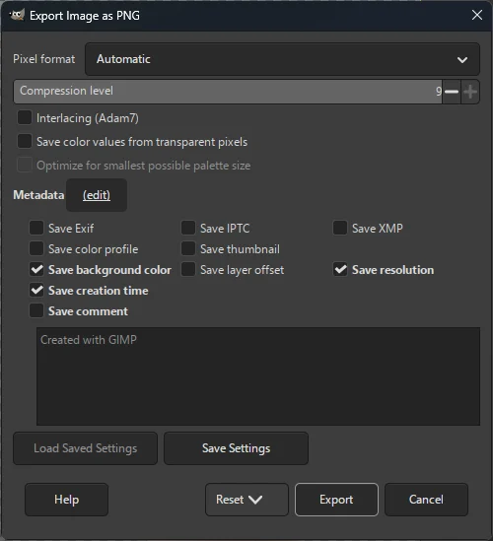The image size is (493, 541).
Task: Click the Compression level slider bar
Action: tap(228, 92)
